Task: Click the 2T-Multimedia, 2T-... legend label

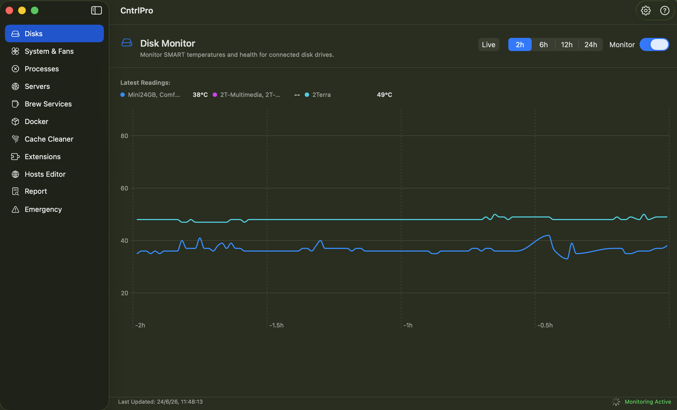Action: click(250, 95)
